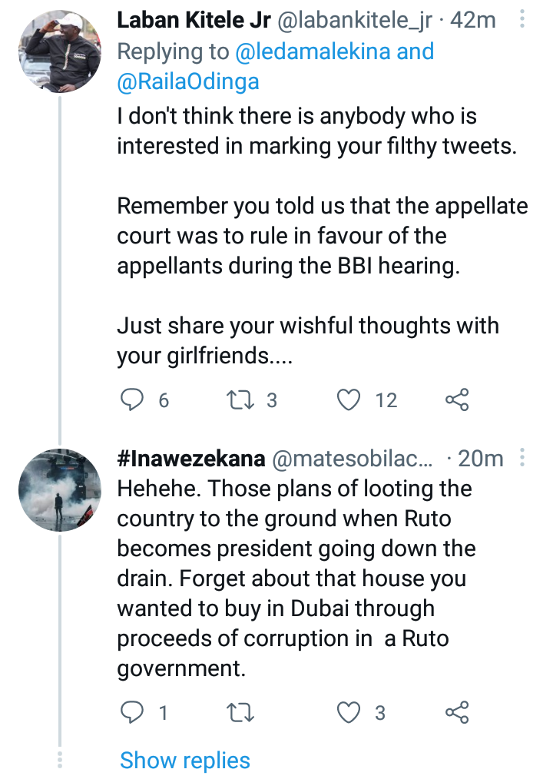Screen dimensions: 553x779
Task: View #Inawezekana's profile picture
Action: pyautogui.click(x=60, y=490)
